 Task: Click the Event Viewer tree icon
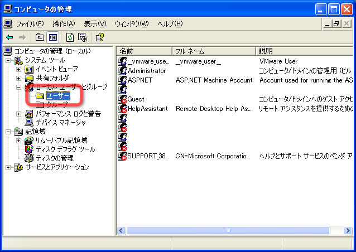29,69
